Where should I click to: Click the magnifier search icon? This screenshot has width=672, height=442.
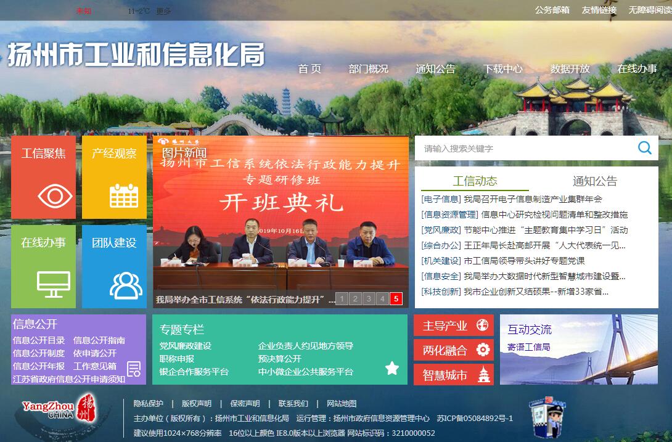click(644, 148)
